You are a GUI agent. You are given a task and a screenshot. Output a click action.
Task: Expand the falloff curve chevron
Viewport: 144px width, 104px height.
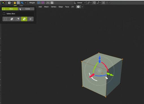pyautogui.click(x=109, y=3)
